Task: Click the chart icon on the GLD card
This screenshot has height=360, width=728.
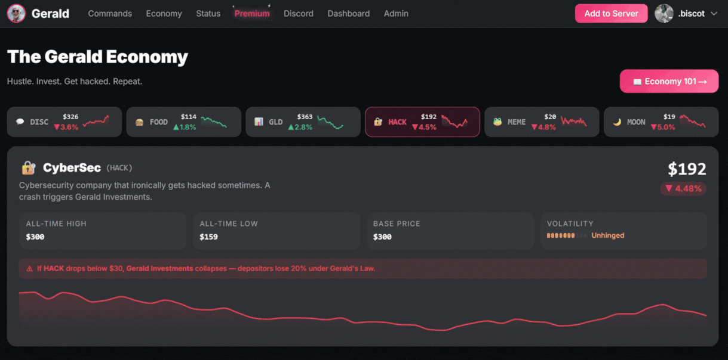Action: coord(259,122)
